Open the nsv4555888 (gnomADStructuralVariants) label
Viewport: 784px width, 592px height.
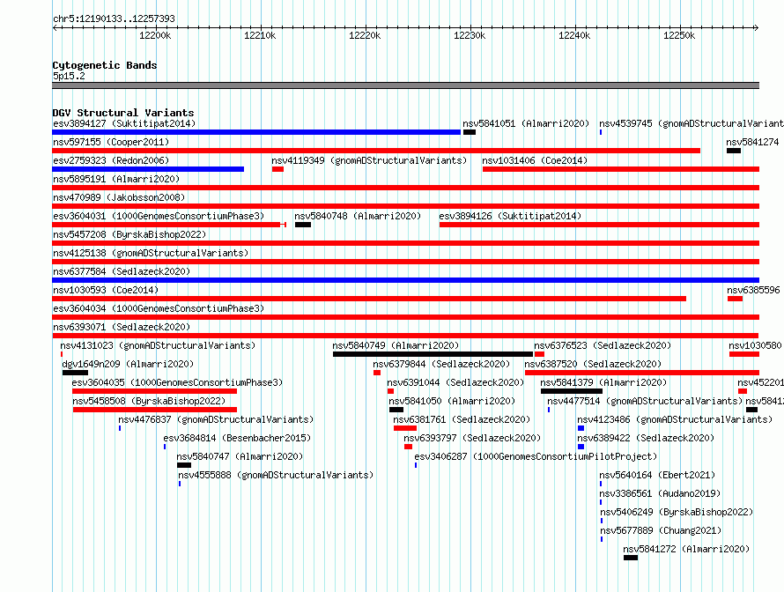pyautogui.click(x=276, y=475)
